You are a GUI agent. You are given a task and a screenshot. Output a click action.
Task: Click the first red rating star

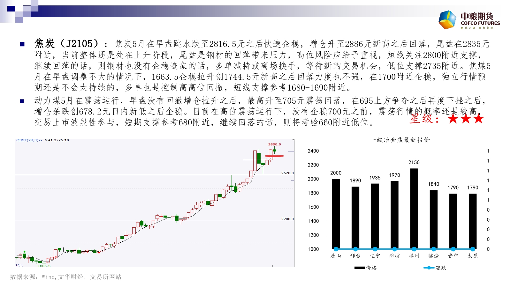453,119
